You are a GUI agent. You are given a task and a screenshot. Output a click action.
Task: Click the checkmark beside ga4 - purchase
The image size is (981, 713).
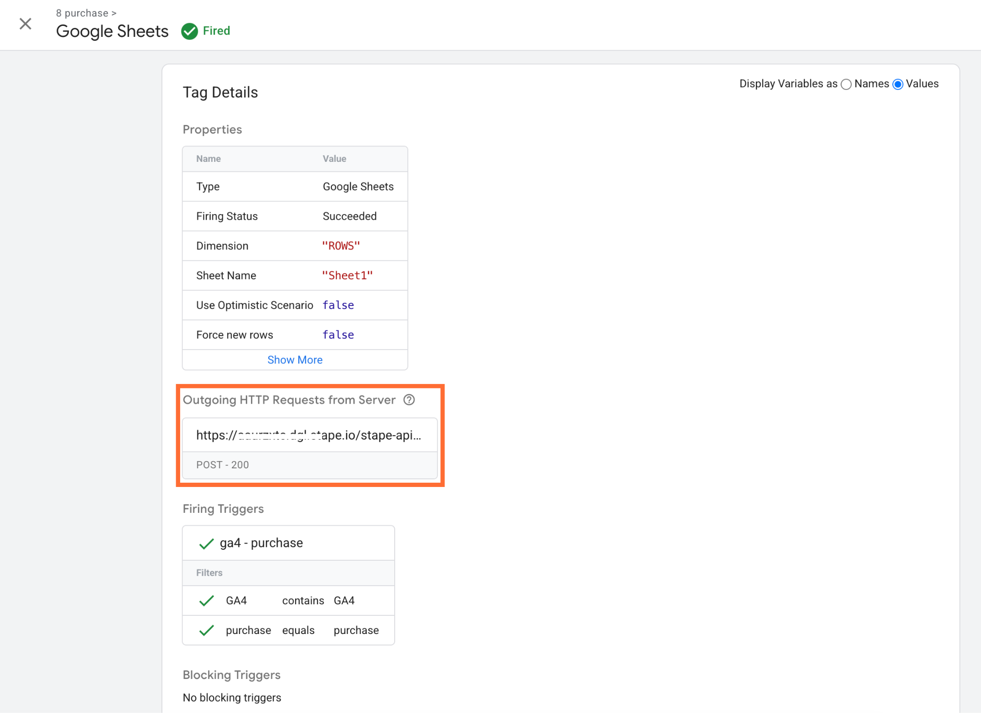[x=206, y=543]
